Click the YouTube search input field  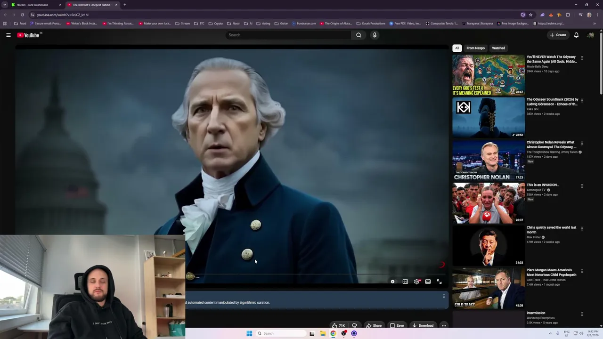(288, 35)
